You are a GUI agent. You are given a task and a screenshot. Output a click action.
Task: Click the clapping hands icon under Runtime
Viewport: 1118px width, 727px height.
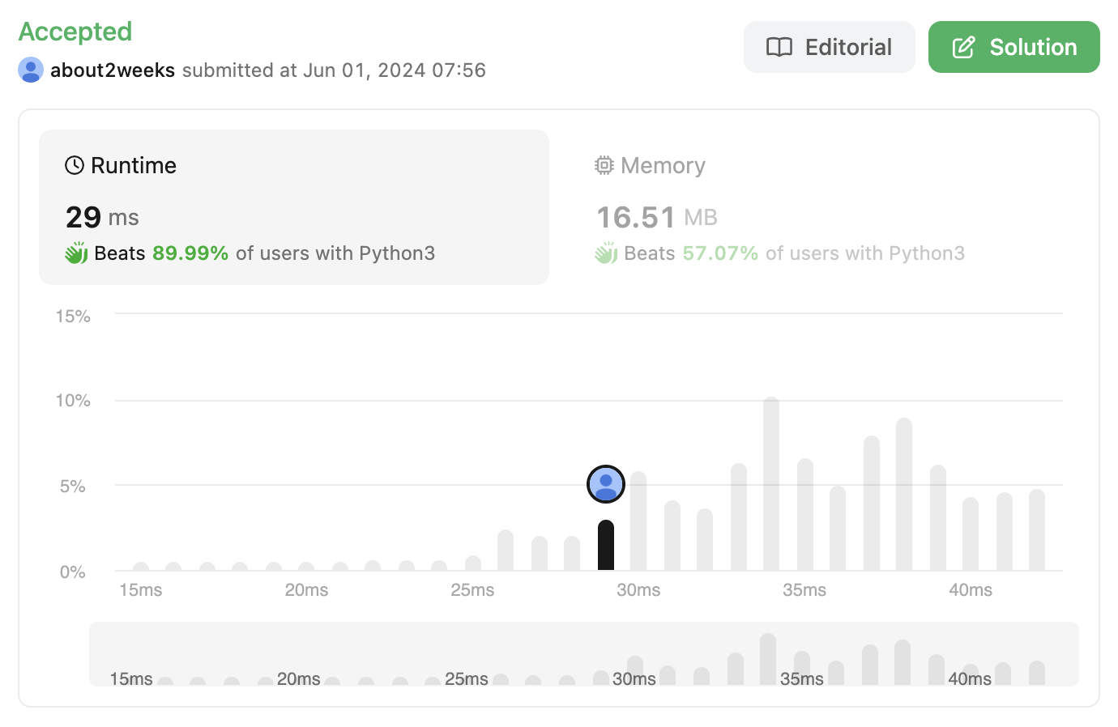[x=76, y=253]
